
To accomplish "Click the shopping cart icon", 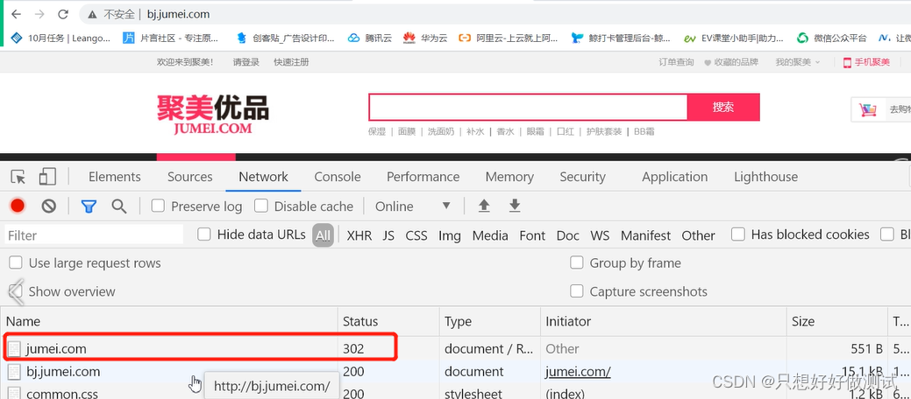I will (x=868, y=109).
